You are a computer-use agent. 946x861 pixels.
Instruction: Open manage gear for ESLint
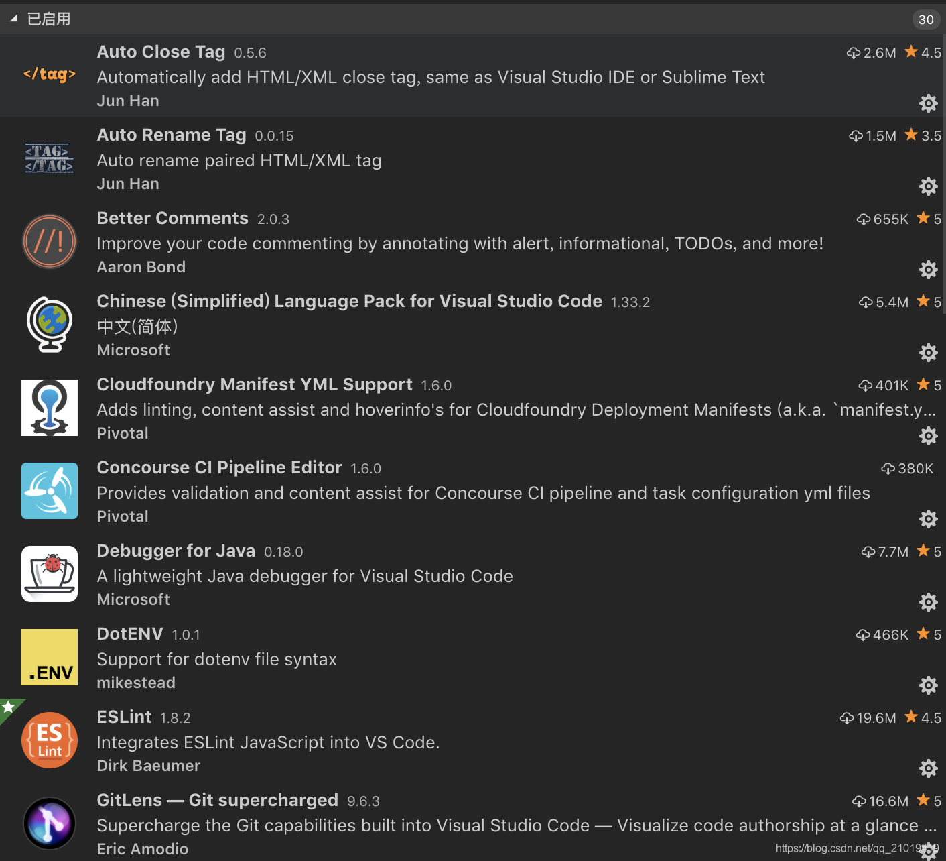coord(928,768)
